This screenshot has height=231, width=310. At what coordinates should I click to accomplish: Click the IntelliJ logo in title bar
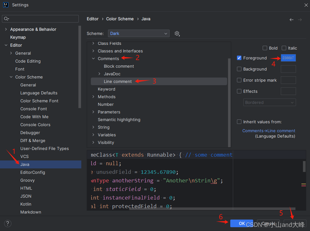tap(6, 5)
